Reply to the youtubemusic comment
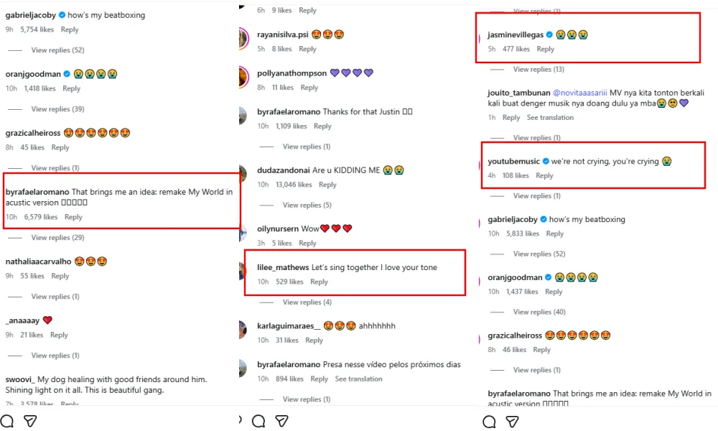The height and width of the screenshot is (431, 718). tap(544, 175)
